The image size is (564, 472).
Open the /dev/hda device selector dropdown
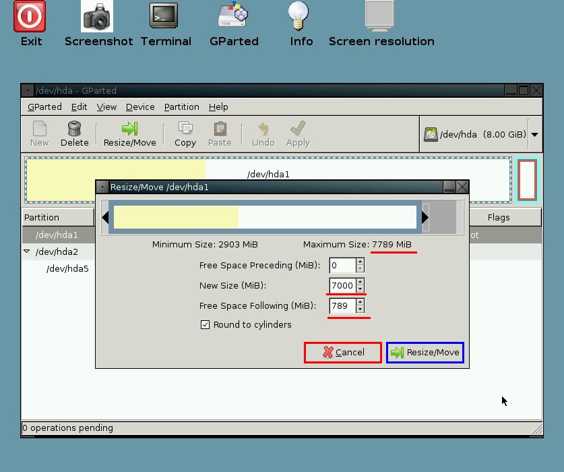[534, 135]
